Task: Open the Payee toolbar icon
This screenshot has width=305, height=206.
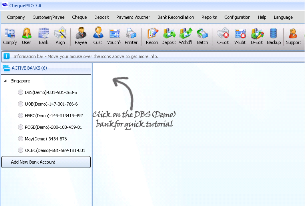Action: 81,36
